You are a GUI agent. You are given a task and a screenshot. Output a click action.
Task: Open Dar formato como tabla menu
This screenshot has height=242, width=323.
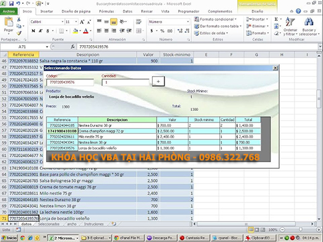[218, 26]
